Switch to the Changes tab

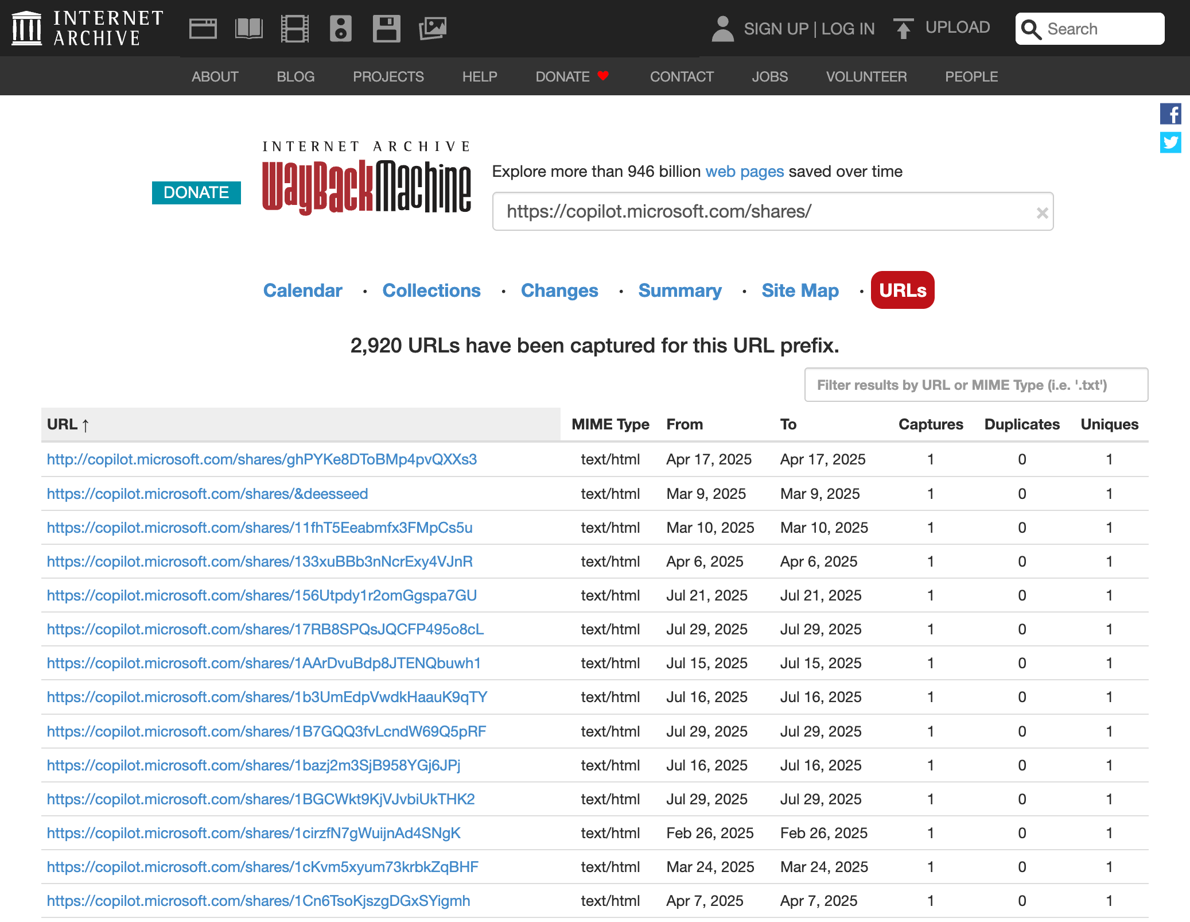(x=559, y=290)
